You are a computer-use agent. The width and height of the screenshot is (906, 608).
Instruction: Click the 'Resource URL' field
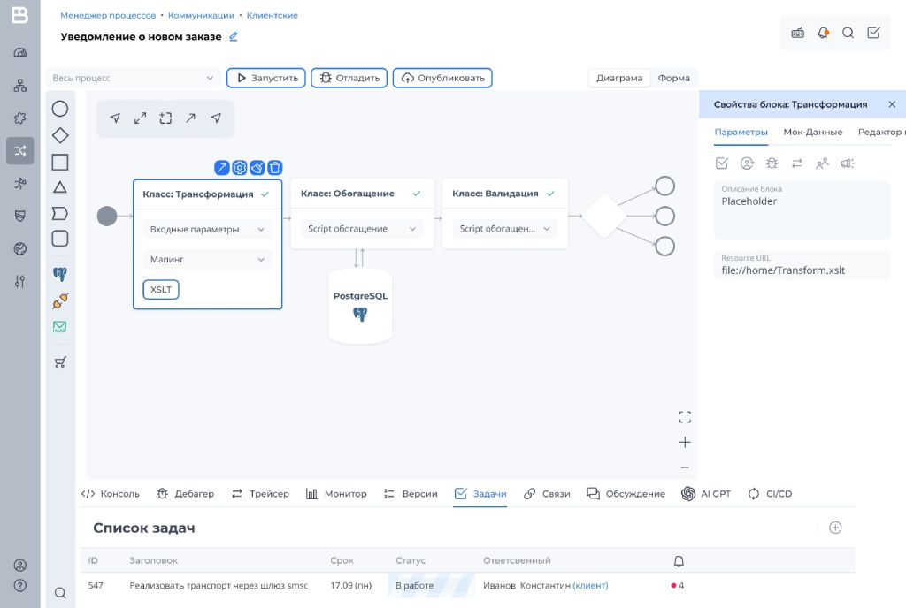pos(802,265)
